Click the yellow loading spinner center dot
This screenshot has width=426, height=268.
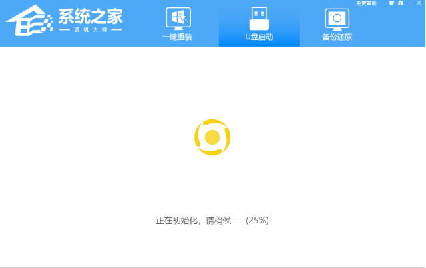pyautogui.click(x=212, y=137)
